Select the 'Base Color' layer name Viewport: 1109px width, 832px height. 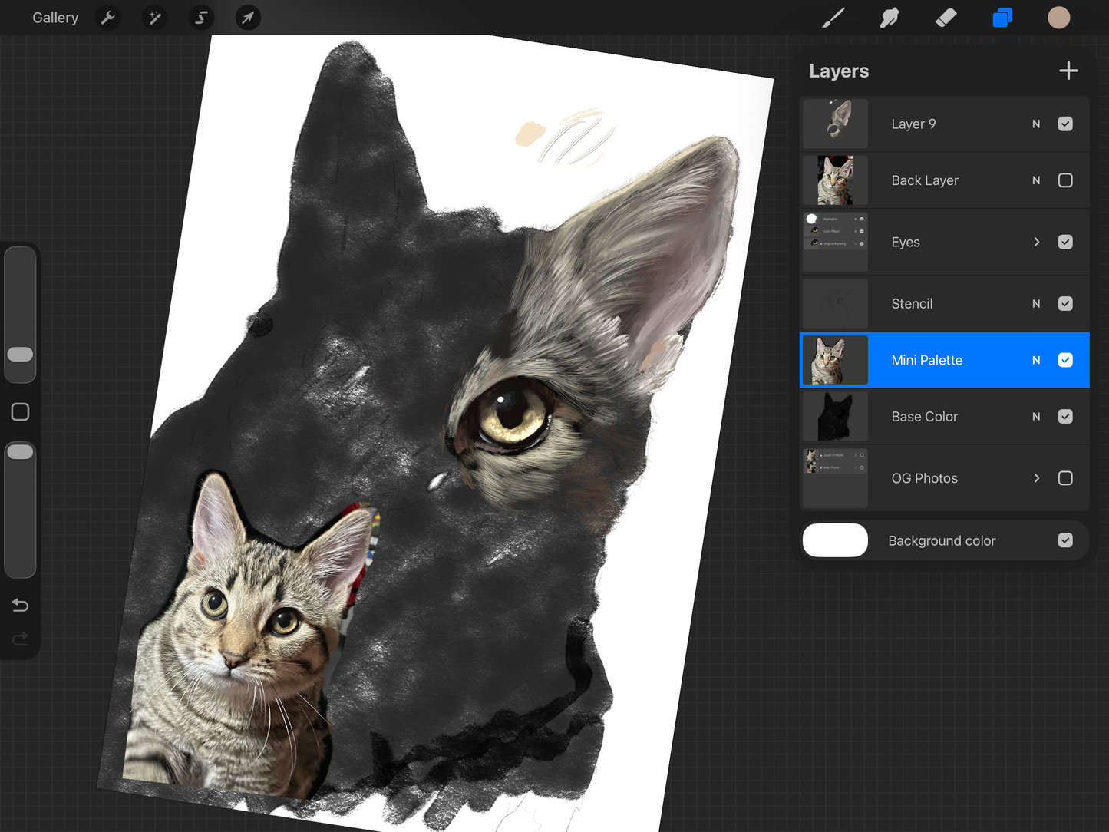924,417
